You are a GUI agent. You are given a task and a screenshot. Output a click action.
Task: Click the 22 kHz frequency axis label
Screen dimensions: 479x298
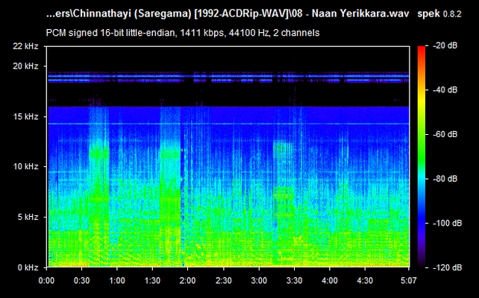pos(25,46)
